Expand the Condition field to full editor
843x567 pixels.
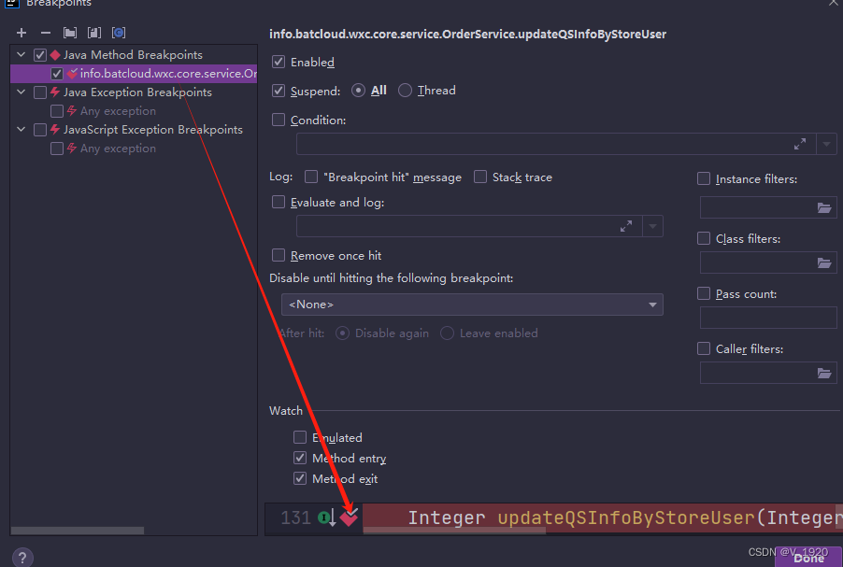point(802,144)
